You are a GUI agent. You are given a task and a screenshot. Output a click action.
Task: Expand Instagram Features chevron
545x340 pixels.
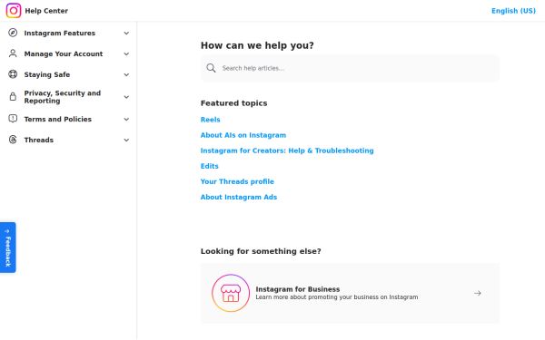click(126, 33)
